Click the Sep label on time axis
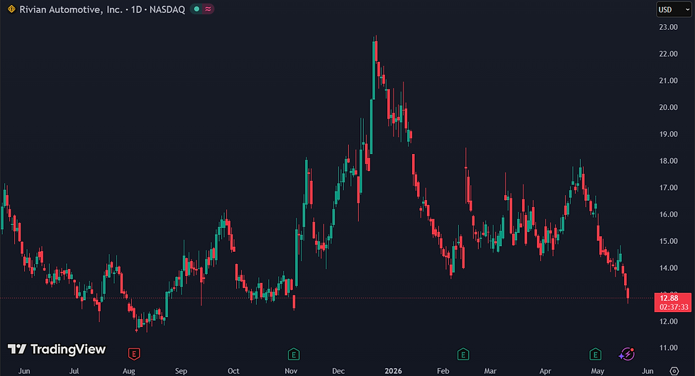This screenshot has width=695, height=376. click(x=181, y=371)
